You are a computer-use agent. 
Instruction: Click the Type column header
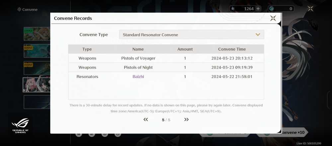point(87,49)
